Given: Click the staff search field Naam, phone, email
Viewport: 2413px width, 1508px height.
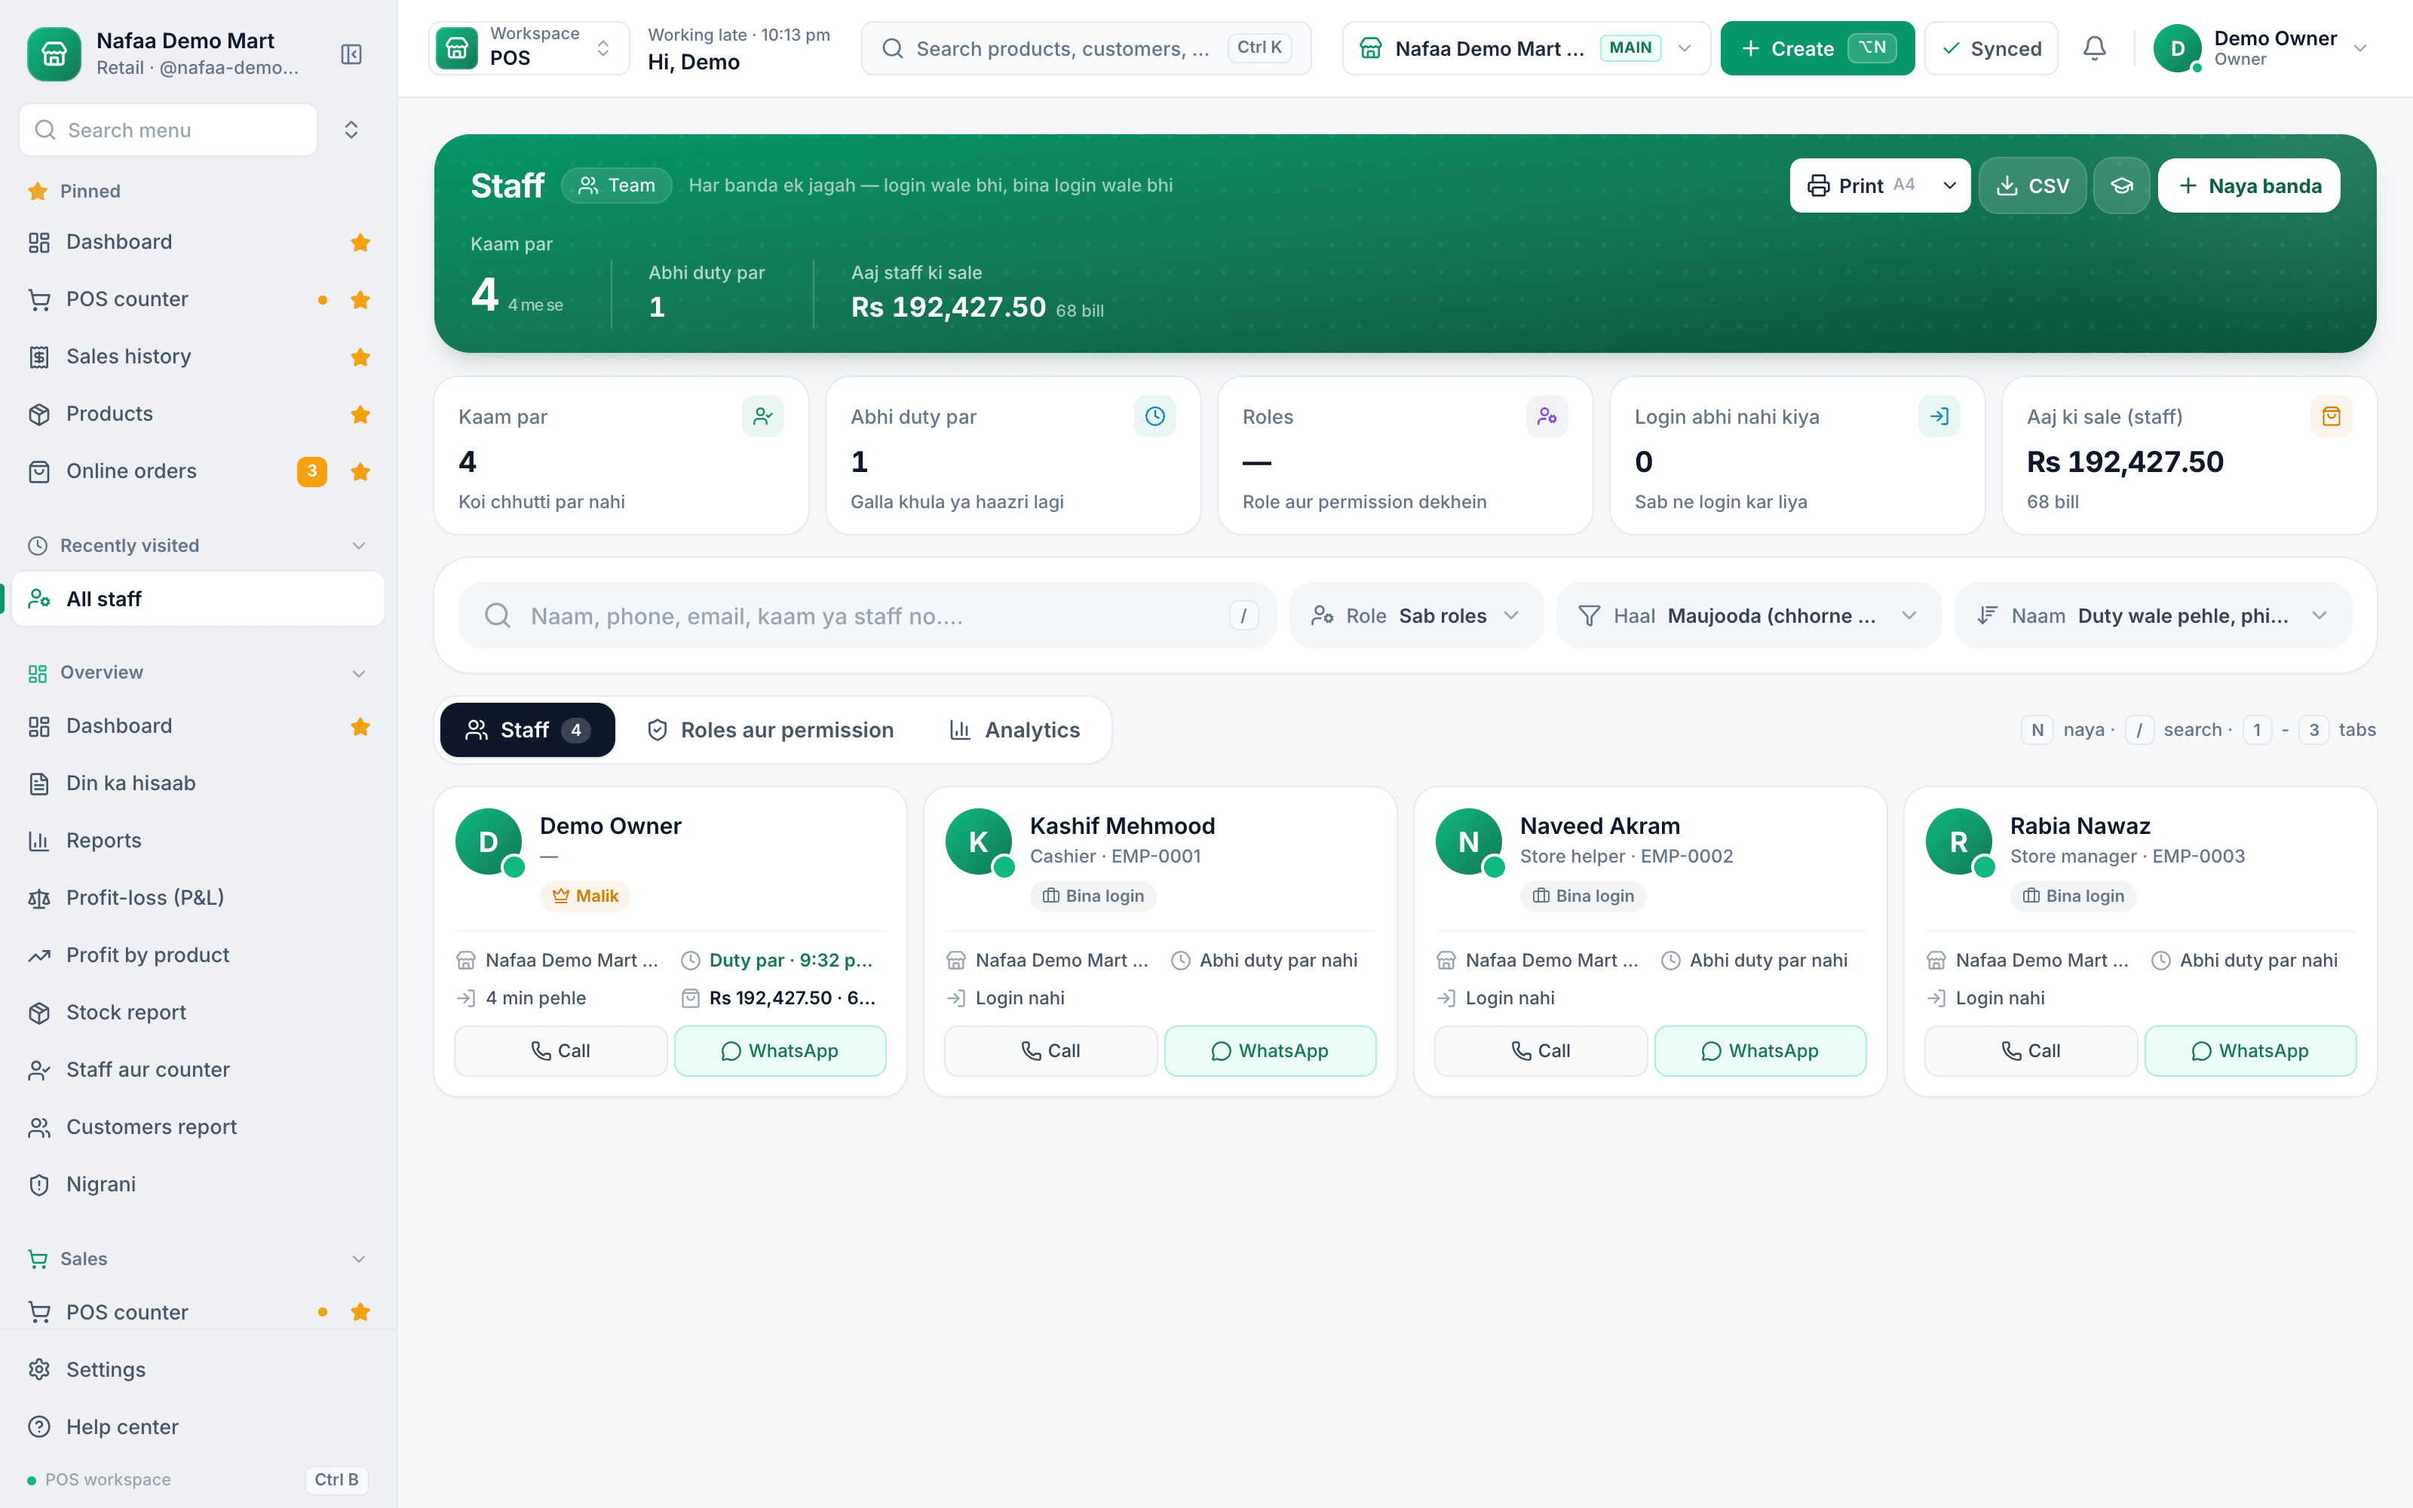Looking at the screenshot, I should 866,615.
